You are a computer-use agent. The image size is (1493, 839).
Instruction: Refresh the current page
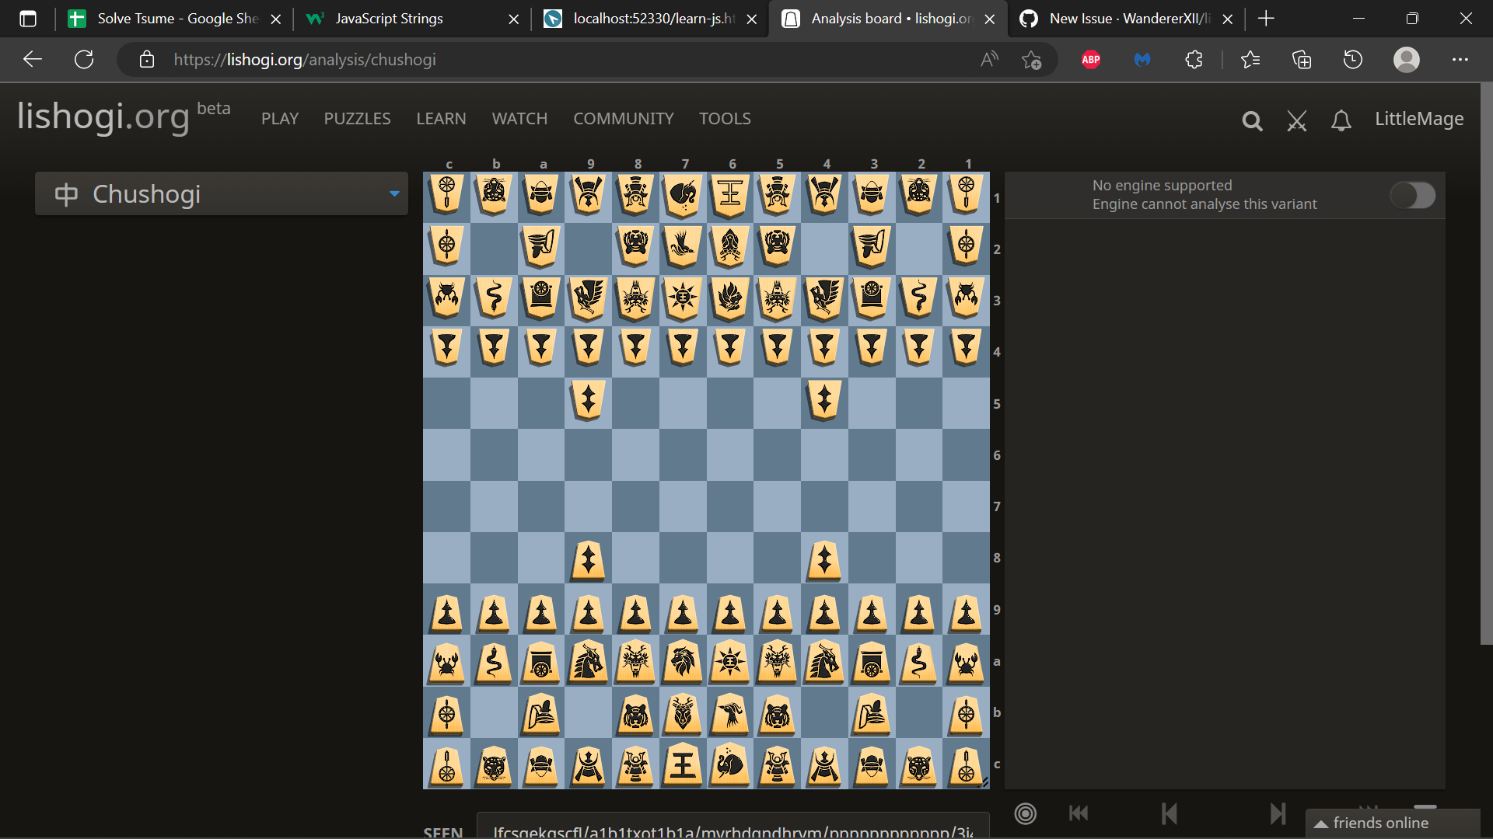(x=84, y=59)
